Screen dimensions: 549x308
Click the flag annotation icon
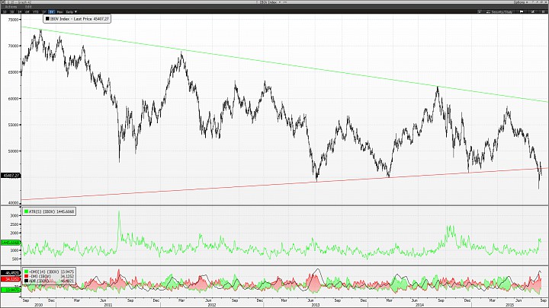tap(522, 11)
